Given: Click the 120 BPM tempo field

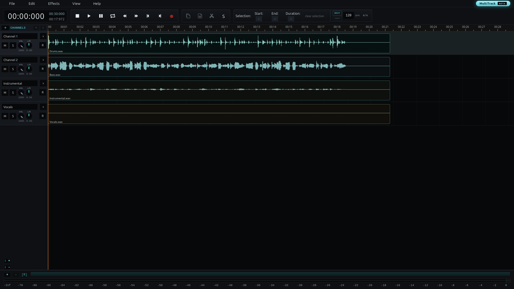Looking at the screenshot, I should click(x=349, y=15).
